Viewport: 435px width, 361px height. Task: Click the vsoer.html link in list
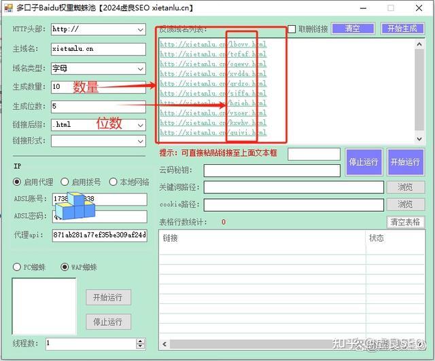click(213, 113)
